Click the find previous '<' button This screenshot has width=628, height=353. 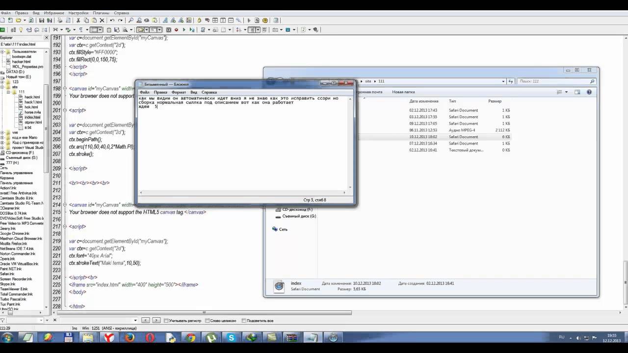(x=146, y=320)
